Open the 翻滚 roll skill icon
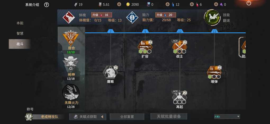The height and width of the screenshot is (124, 270). pos(212,17)
